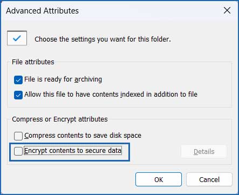
Task: Click the 'File attributes' group heading
Action: point(33,62)
